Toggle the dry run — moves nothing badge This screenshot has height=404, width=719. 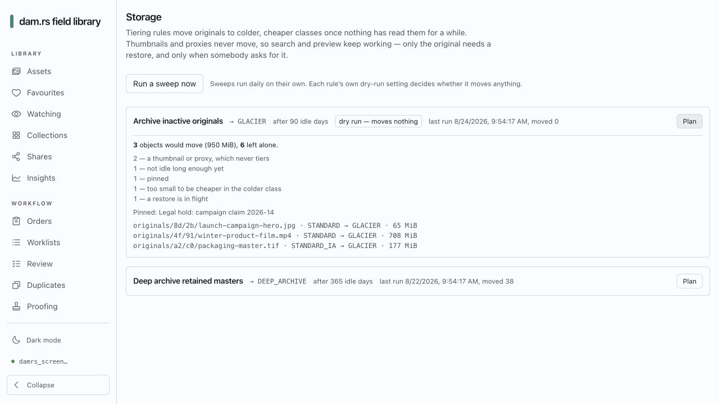pos(379,121)
